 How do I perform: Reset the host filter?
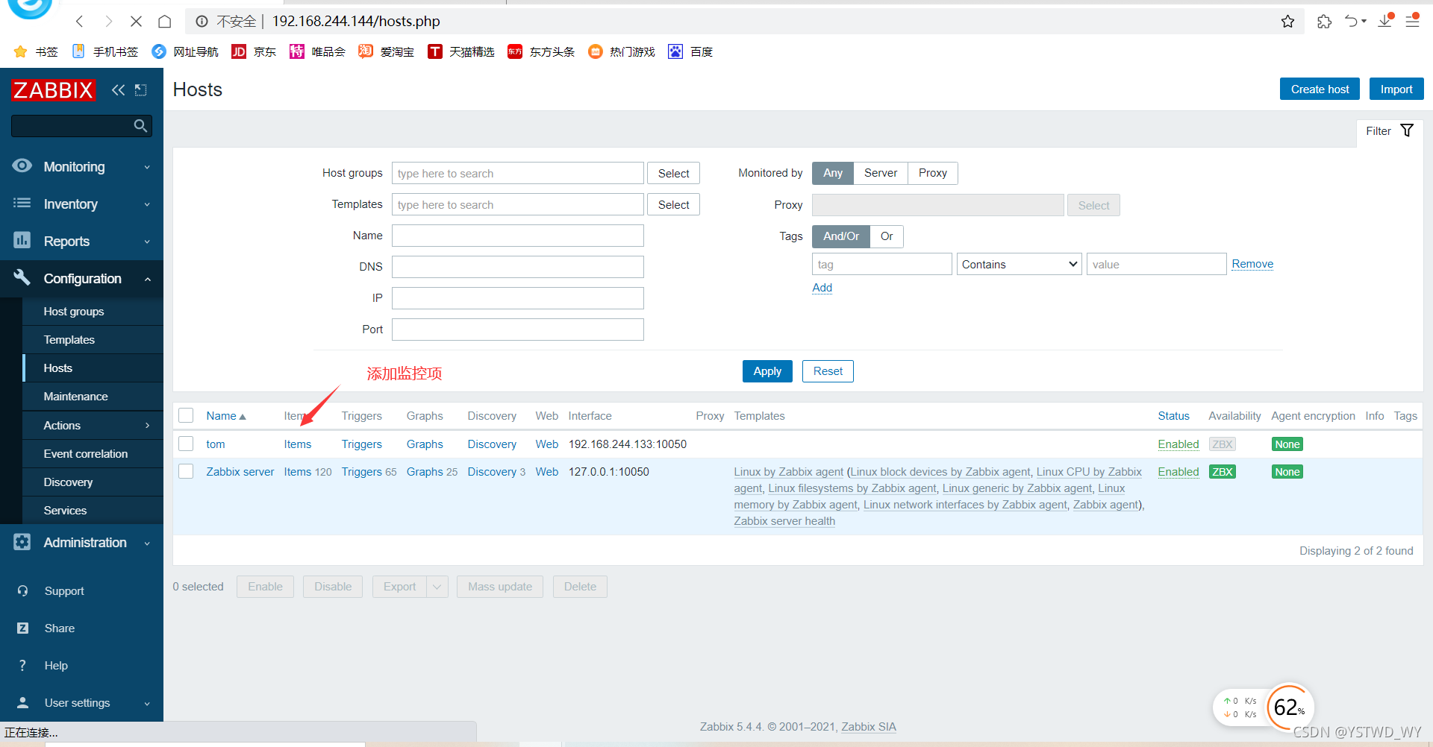[828, 371]
